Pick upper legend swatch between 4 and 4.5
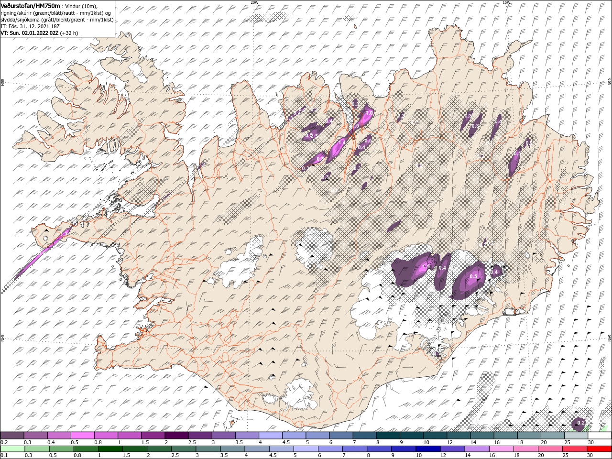612x459 pixels. click(270, 436)
